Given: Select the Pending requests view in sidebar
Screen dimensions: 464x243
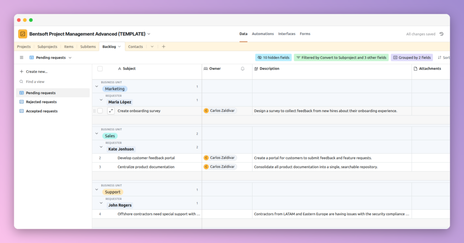Looking at the screenshot, I should tap(53, 93).
